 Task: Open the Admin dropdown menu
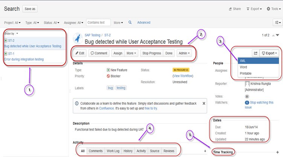point(184,53)
